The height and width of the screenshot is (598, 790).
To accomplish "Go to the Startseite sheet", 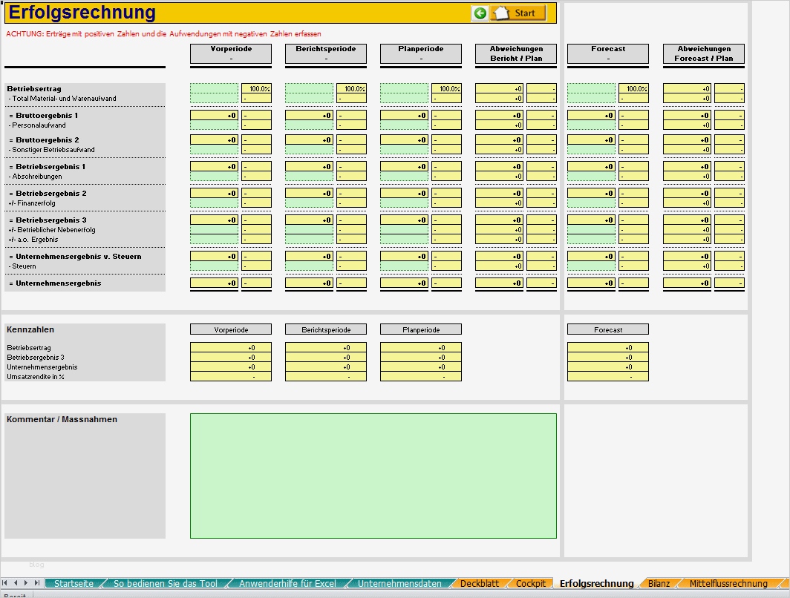I will click(x=72, y=583).
